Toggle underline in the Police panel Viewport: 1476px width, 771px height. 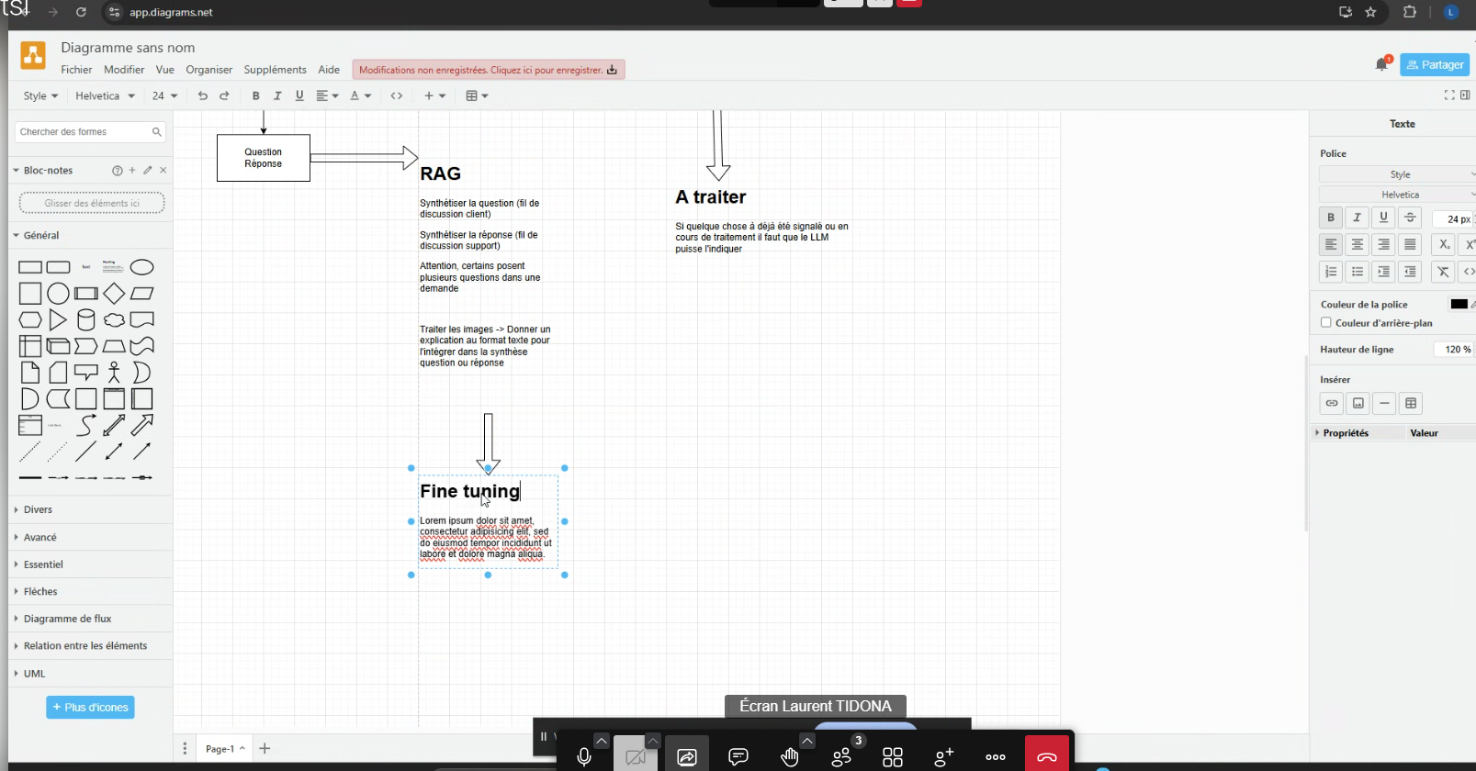point(1383,218)
